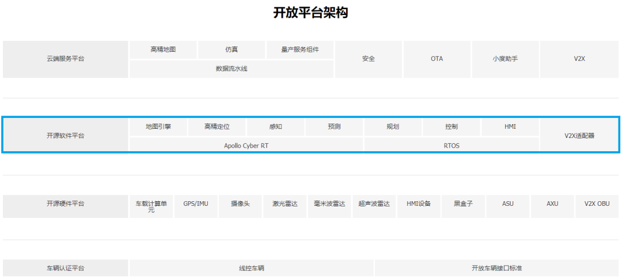The image size is (622, 280).
Task: Open the V2X适配器 block
Action: tap(579, 136)
